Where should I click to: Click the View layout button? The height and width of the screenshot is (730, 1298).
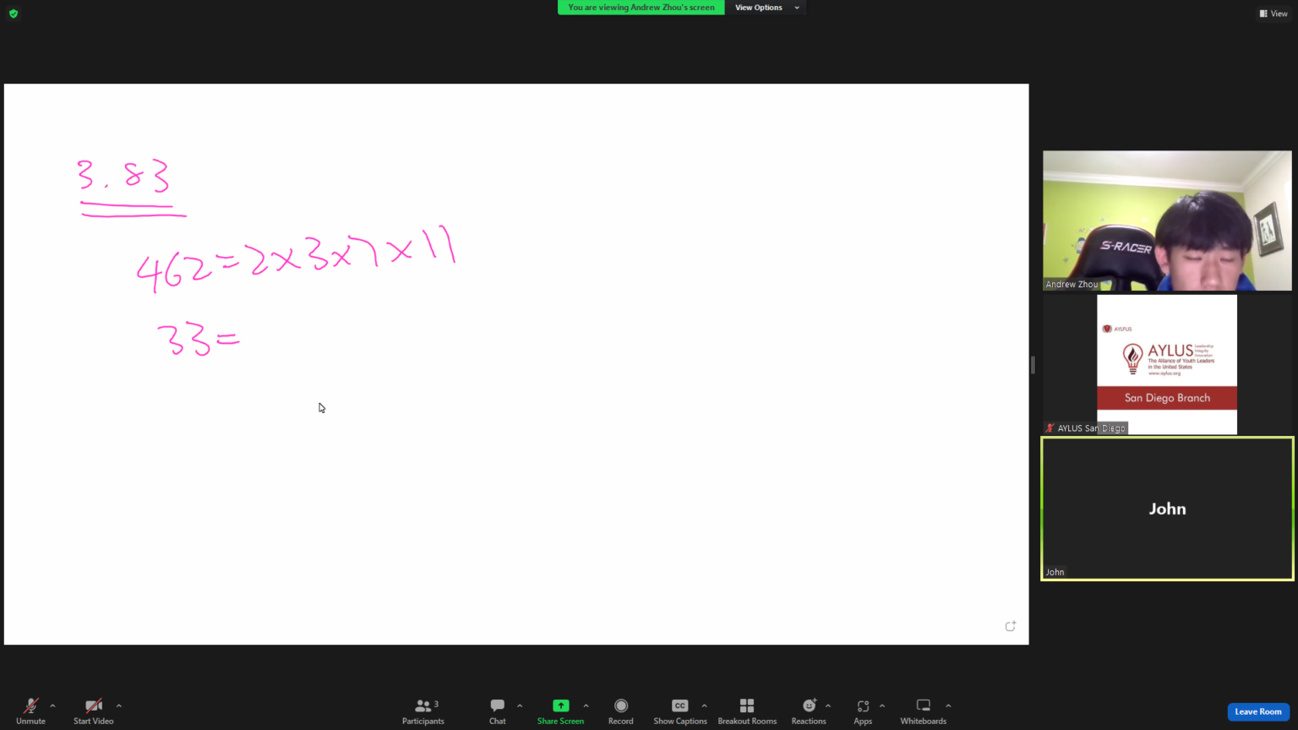pyautogui.click(x=1273, y=14)
